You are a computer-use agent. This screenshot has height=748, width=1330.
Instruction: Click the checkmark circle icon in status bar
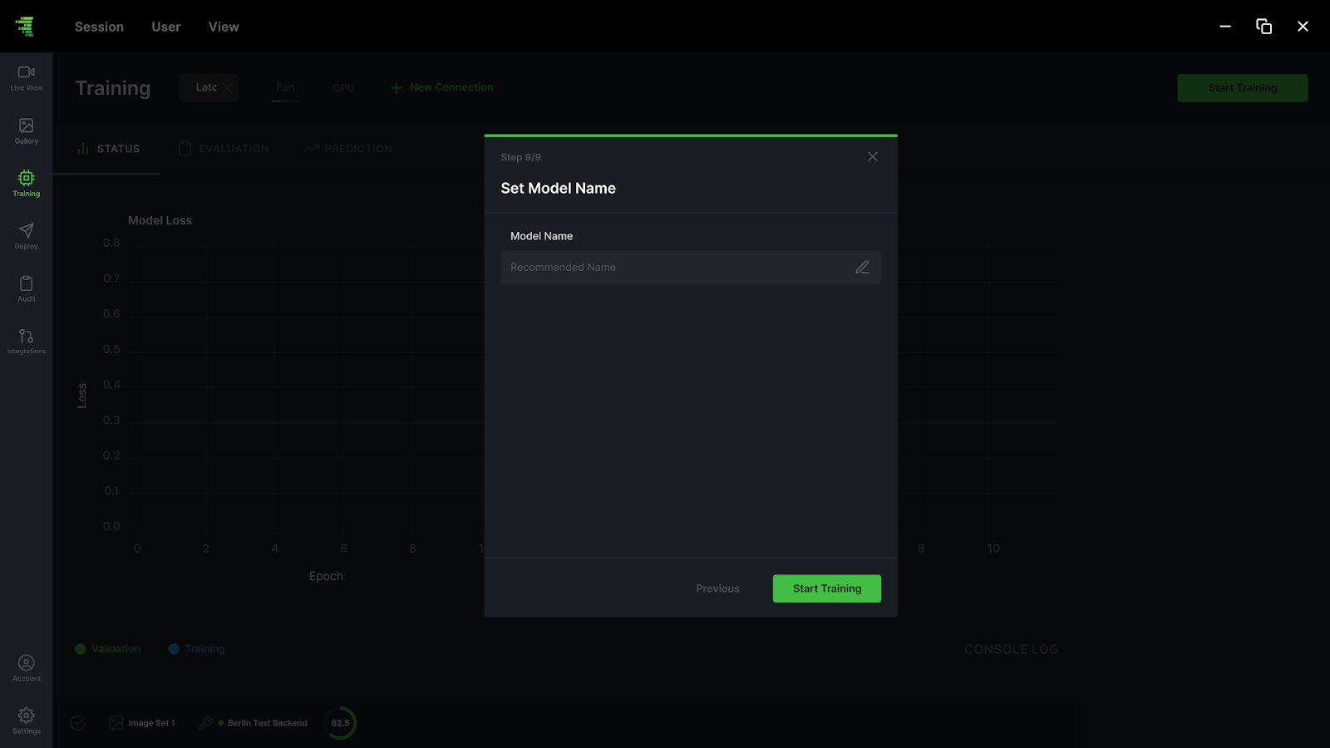tap(77, 723)
